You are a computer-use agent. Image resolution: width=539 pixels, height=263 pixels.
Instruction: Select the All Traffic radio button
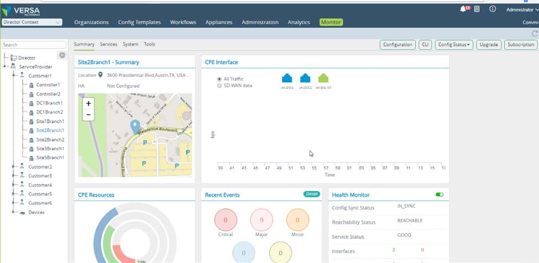point(219,79)
